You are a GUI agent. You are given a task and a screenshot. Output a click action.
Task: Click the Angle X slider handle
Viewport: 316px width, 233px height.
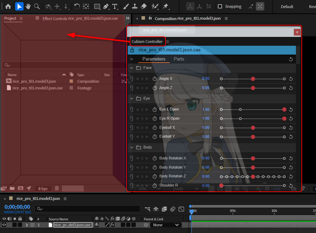253,79
